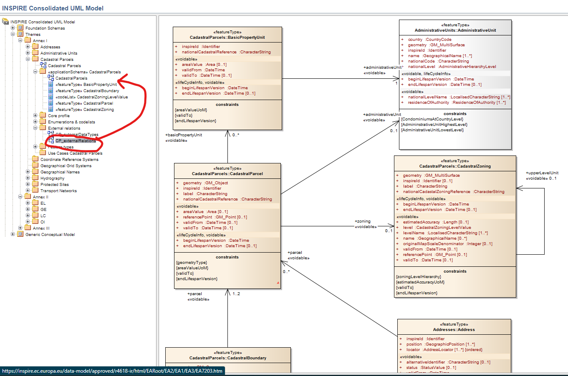Screen dimensions: 568x376
Task: Click the Use Cases Cadastral Parcels folder icon
Action: click(43, 153)
